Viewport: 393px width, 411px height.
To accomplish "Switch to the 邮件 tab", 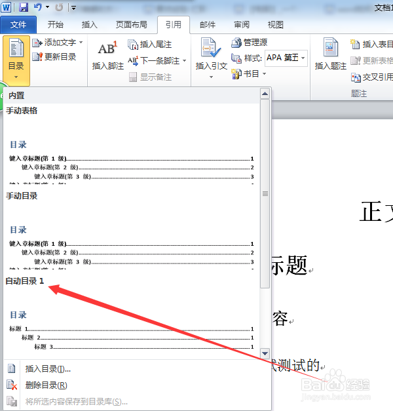I will click(x=208, y=25).
